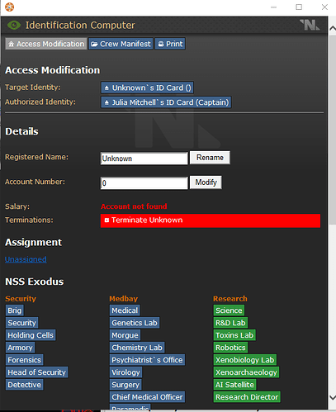336x412 pixels.
Task: Focus the Registered Name input field
Action: point(144,159)
